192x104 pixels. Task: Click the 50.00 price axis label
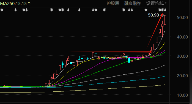[x=182, y=18]
